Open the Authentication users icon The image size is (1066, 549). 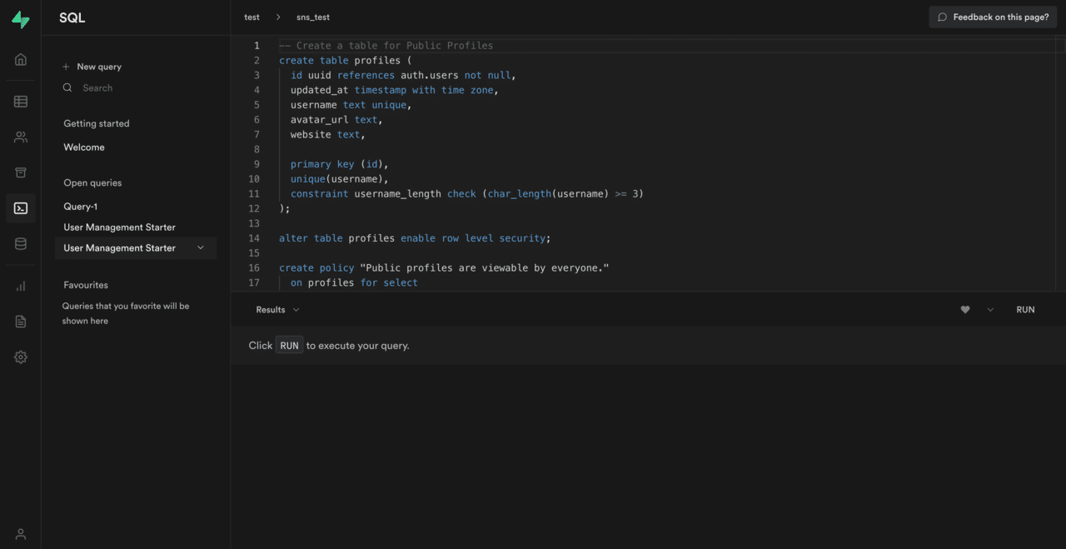[21, 137]
